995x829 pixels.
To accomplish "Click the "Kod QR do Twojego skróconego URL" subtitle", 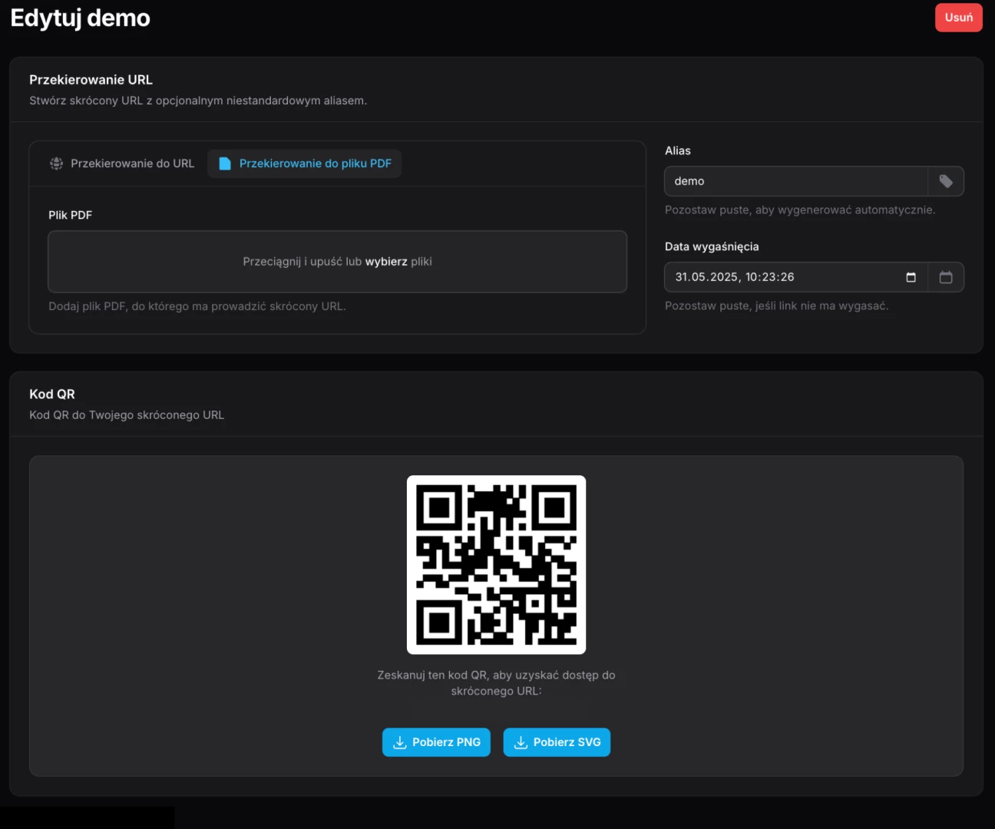I will 127,415.
